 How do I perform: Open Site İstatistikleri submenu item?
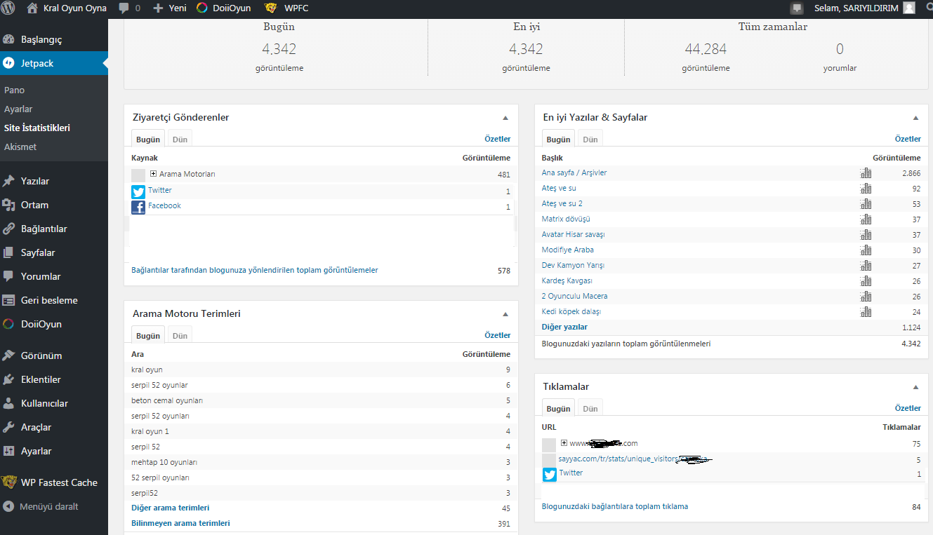point(37,128)
